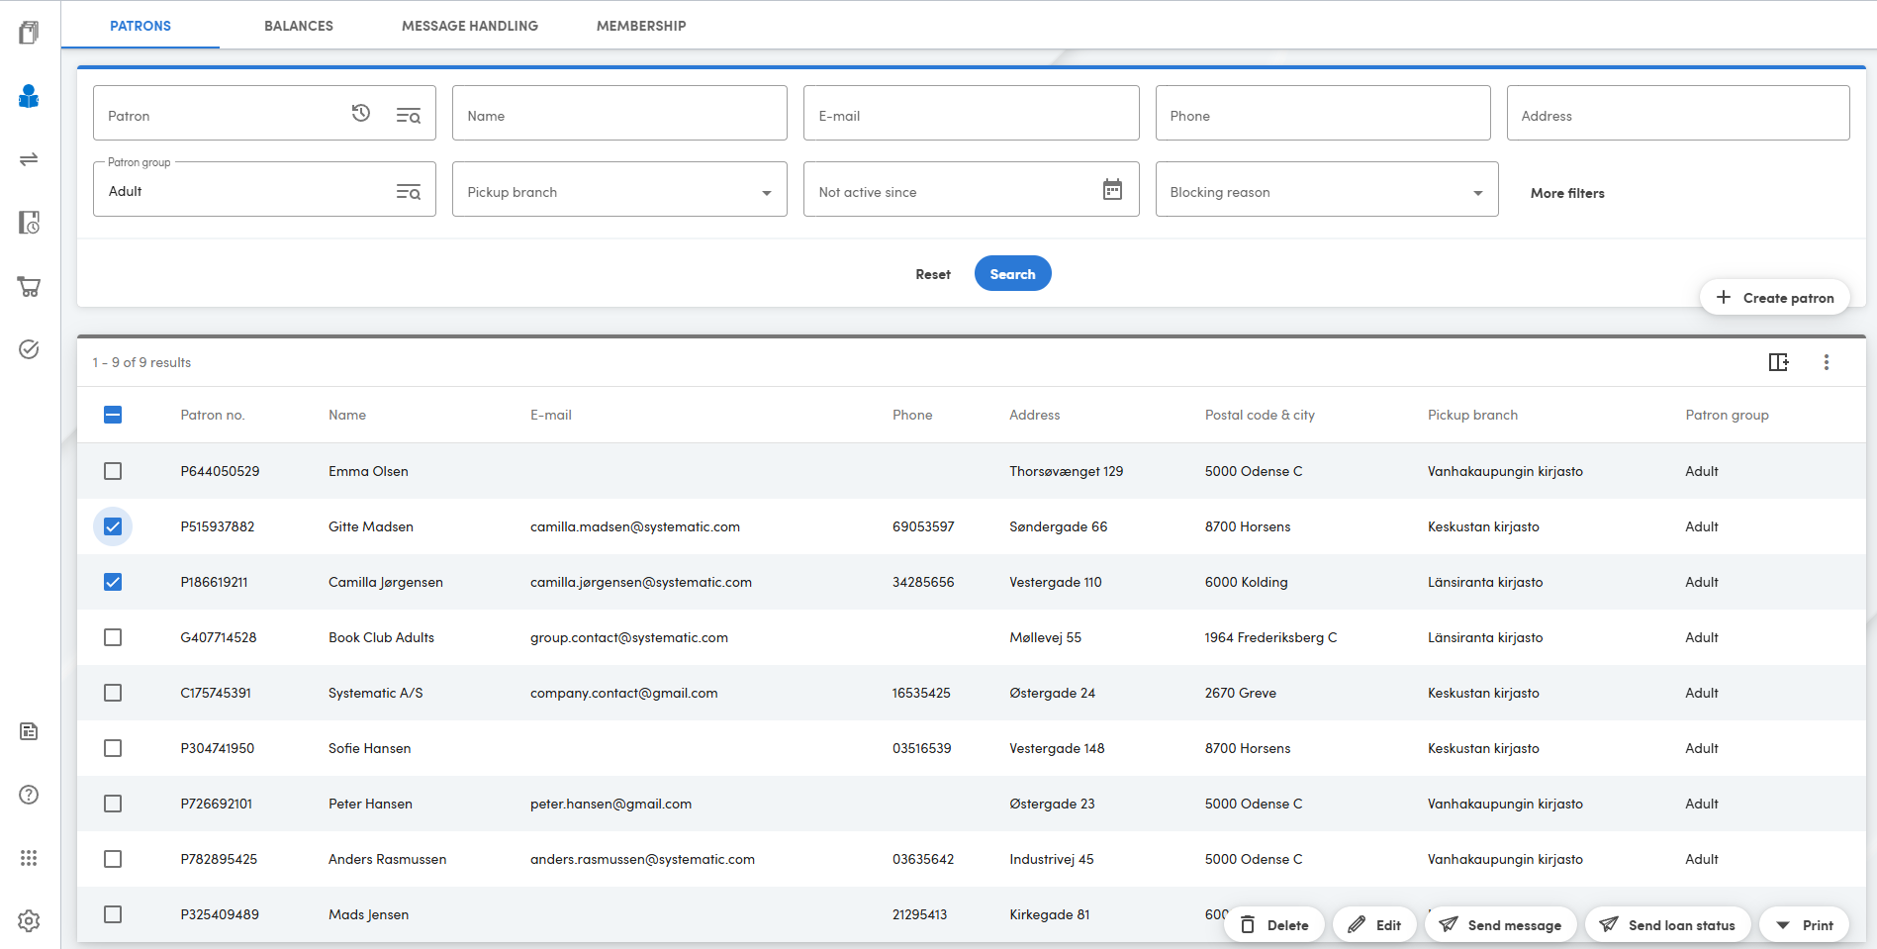Toggle the select-all header checkbox
The image size is (1877, 949).
pyautogui.click(x=113, y=415)
